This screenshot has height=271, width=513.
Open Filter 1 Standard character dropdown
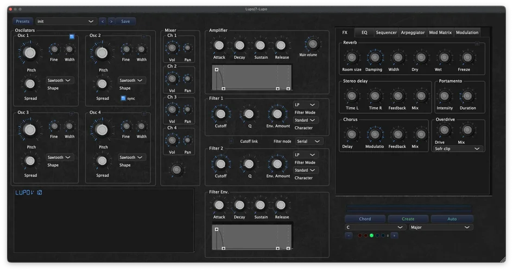pyautogui.click(x=305, y=120)
